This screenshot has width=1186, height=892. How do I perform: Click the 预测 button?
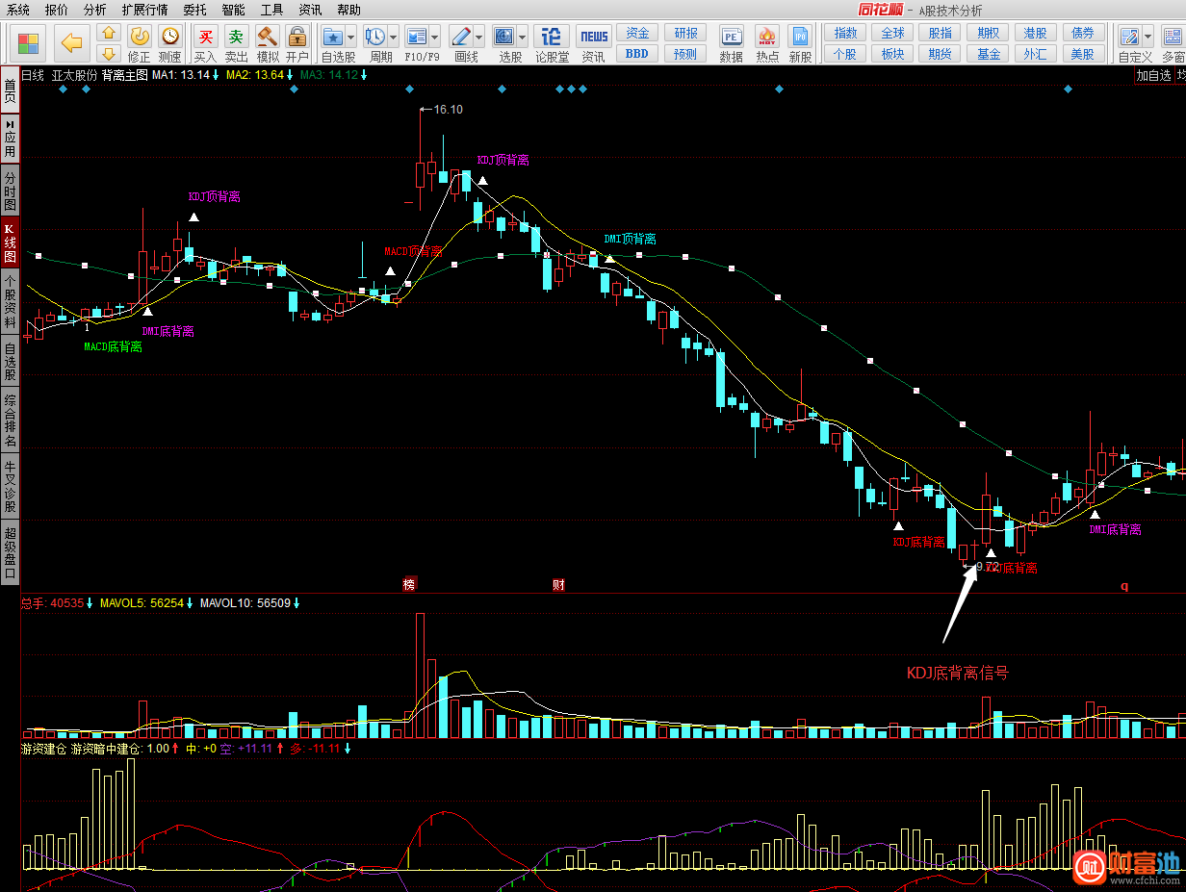coord(686,54)
